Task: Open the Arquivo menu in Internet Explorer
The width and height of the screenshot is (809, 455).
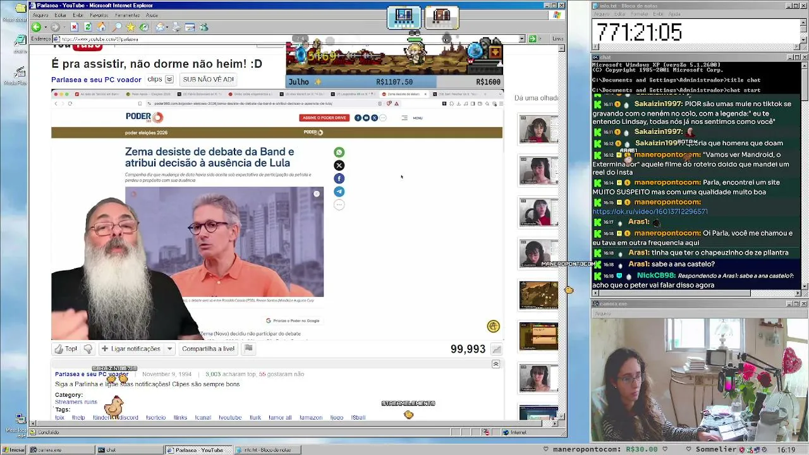Action: 40,15
